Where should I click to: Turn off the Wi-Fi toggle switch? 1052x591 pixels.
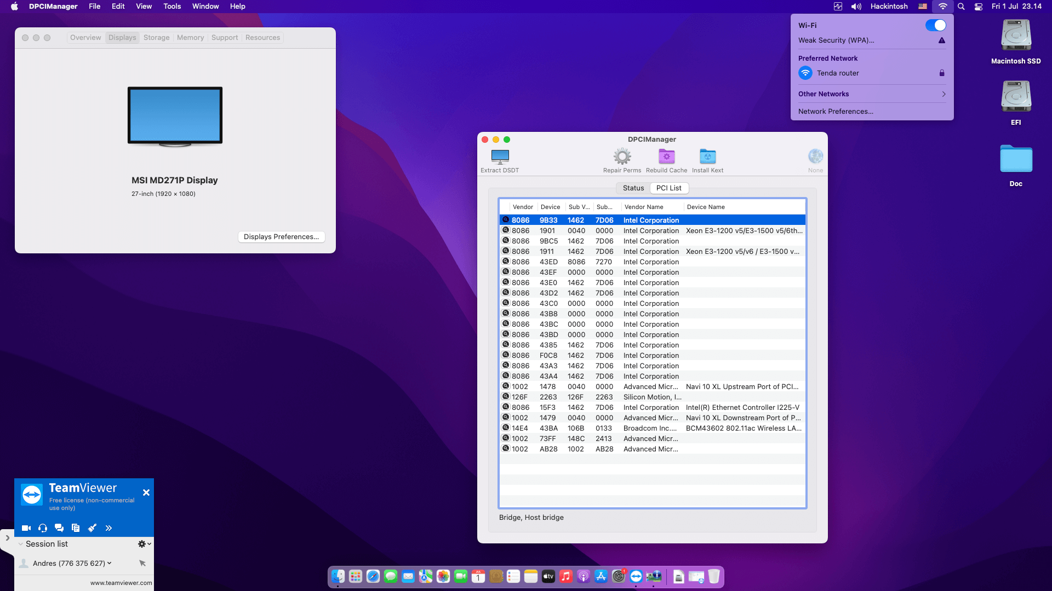(x=936, y=25)
